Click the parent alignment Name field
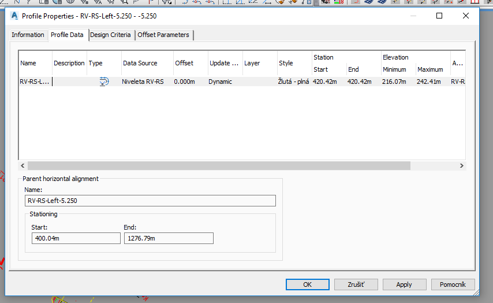The width and height of the screenshot is (493, 303). click(150, 201)
